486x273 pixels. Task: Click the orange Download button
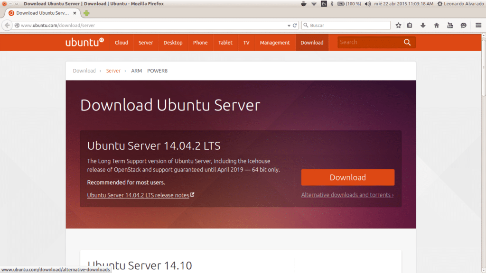[x=348, y=177]
